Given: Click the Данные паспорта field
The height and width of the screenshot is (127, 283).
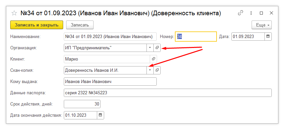Looking at the screenshot, I should click(x=168, y=93).
